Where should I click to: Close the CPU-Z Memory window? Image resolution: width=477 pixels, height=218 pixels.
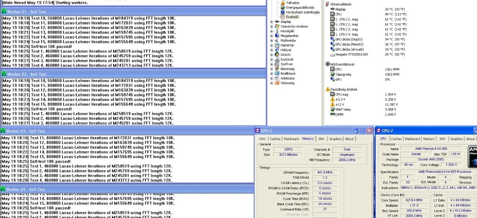click(369, 131)
